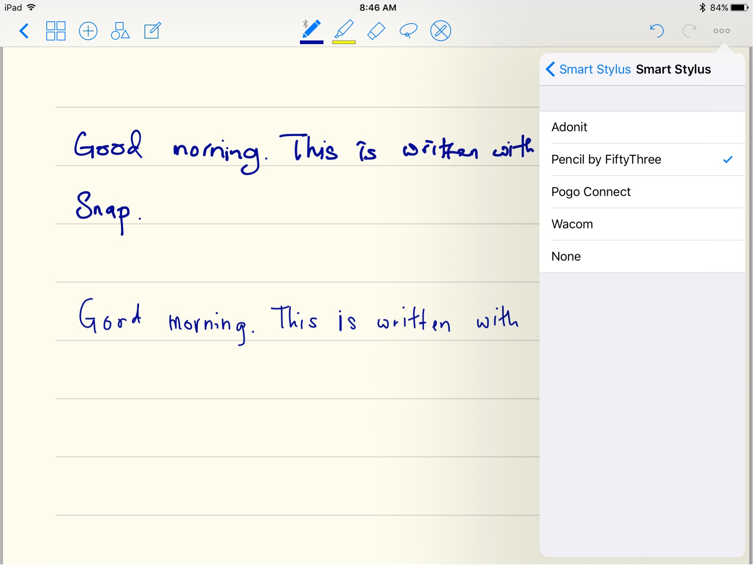Open the three-dot more menu

click(721, 31)
